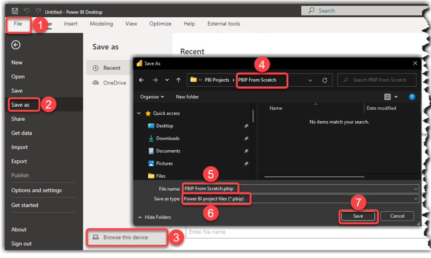Open the File name dropdown arrow
Screen dimensions: 431x258
pos(415,189)
